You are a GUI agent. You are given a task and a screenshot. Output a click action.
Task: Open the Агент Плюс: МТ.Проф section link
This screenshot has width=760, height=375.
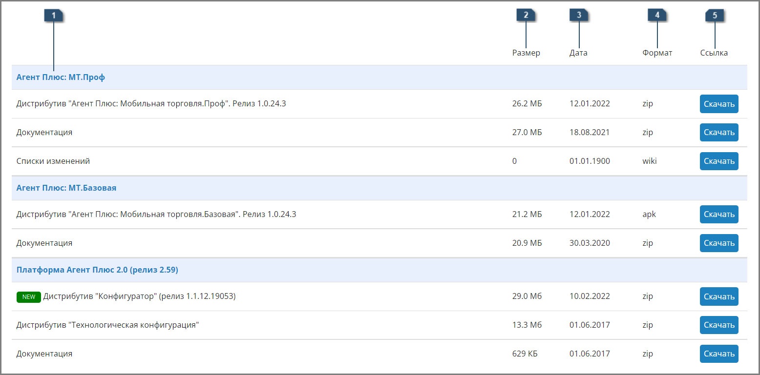coord(61,77)
